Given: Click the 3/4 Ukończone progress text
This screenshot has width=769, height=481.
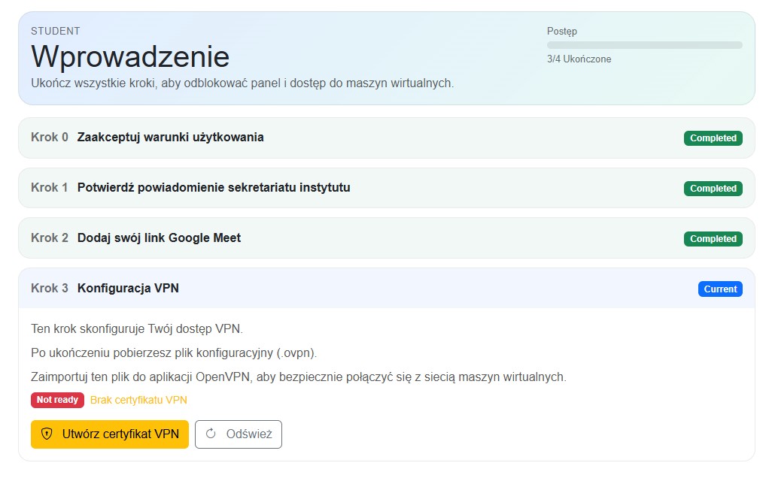Looking at the screenshot, I should [x=579, y=59].
